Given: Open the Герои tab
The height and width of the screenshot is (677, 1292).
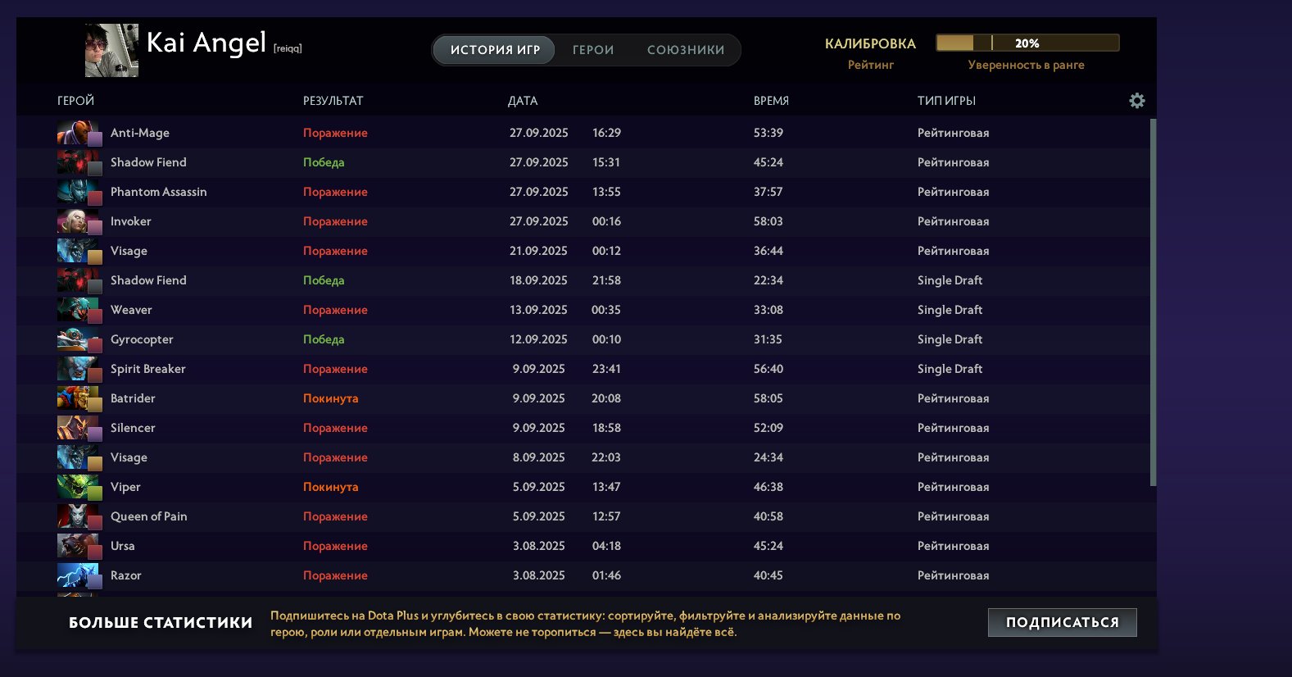Looking at the screenshot, I should point(593,50).
